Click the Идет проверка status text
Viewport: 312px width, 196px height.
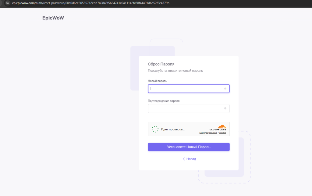[x=173, y=129]
